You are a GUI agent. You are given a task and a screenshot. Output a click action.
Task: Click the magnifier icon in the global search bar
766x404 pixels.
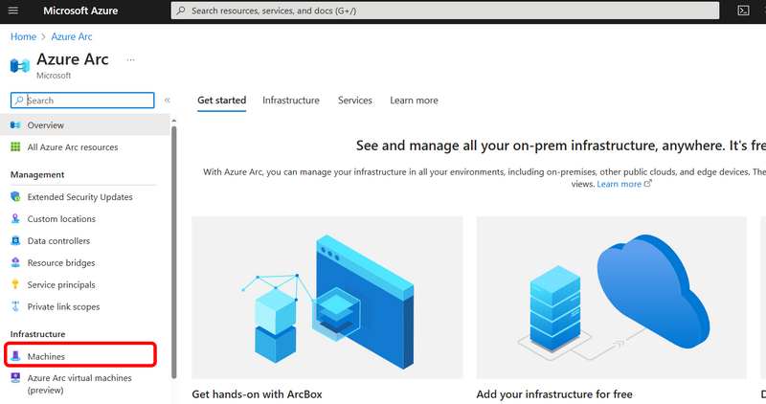(x=181, y=11)
